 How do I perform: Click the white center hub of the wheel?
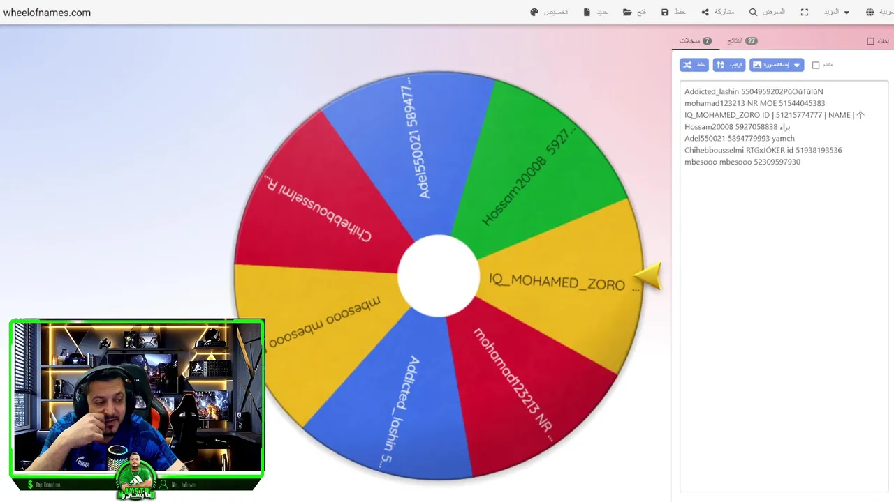click(438, 275)
